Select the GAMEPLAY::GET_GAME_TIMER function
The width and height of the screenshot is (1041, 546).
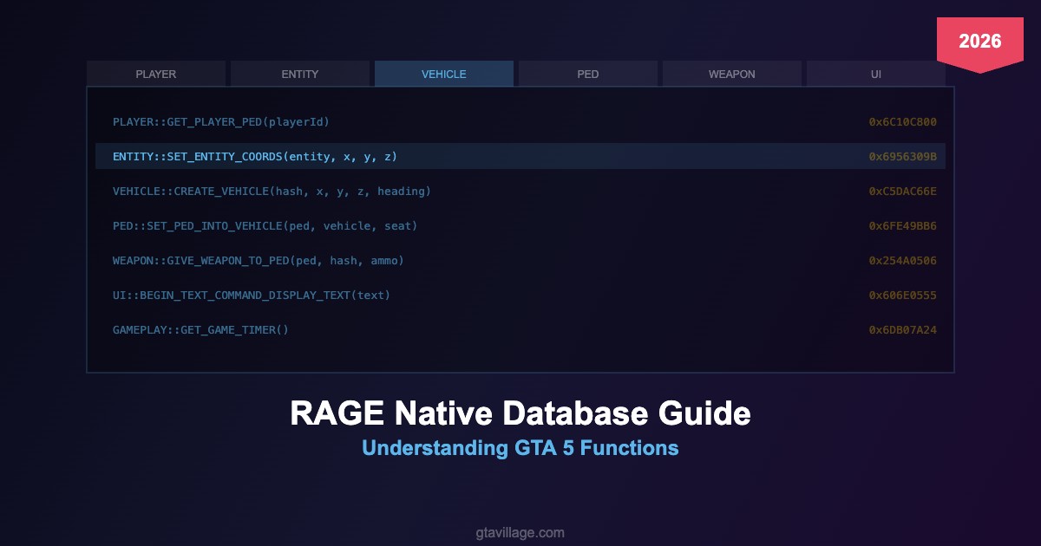click(x=200, y=330)
